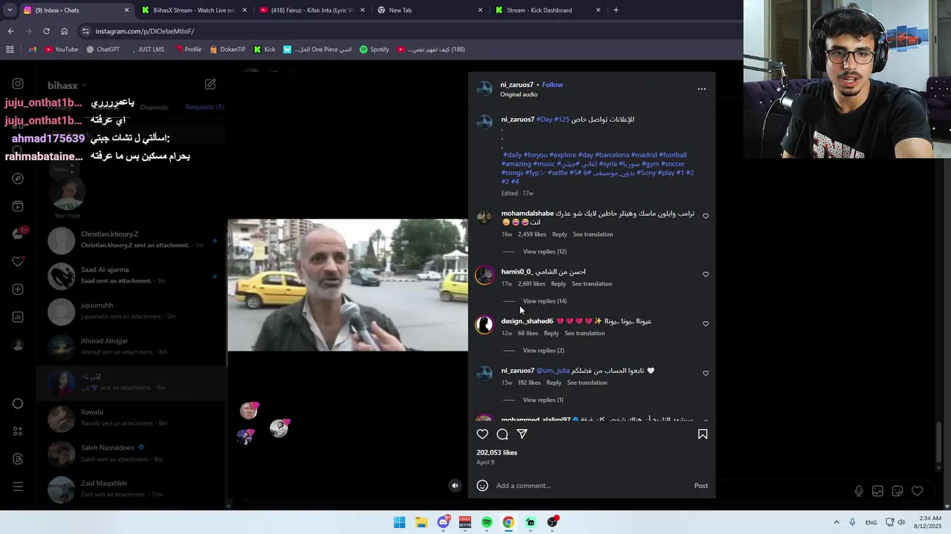Expand View replies (12)
The height and width of the screenshot is (534, 951).
pyautogui.click(x=545, y=251)
